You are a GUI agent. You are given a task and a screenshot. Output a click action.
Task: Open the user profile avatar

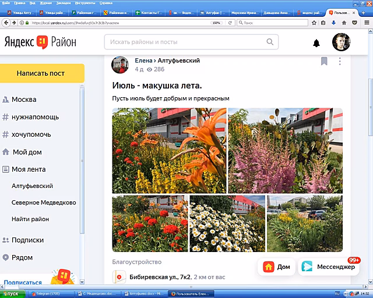tap(341, 42)
